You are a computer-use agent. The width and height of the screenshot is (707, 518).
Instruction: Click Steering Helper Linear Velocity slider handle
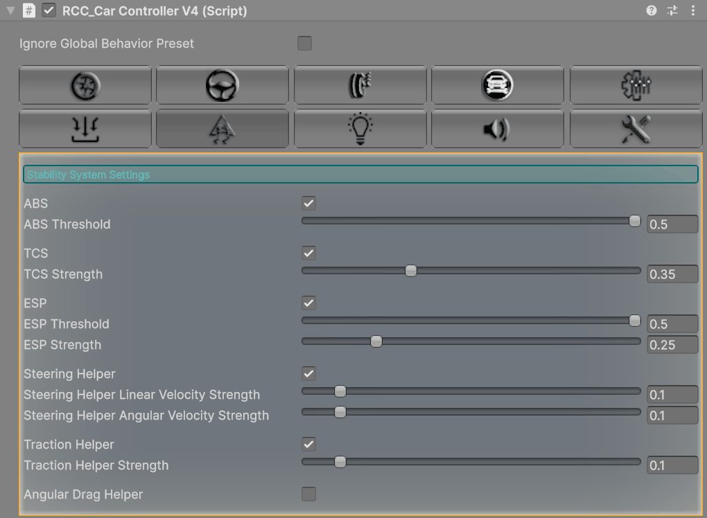pyautogui.click(x=340, y=391)
